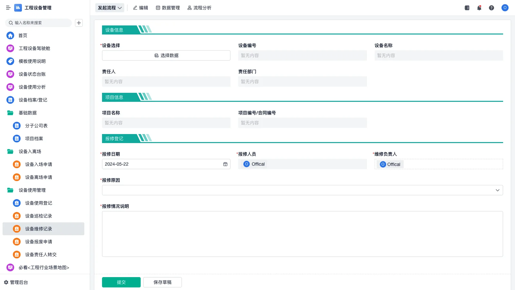Open the 报修原因 dropdown
The width and height of the screenshot is (515, 290).
302,190
